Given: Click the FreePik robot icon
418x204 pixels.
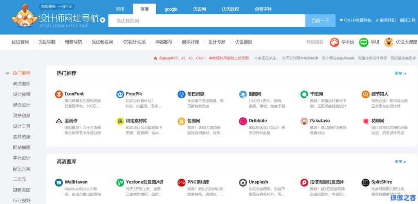Looking at the screenshot, I should coord(120,94).
